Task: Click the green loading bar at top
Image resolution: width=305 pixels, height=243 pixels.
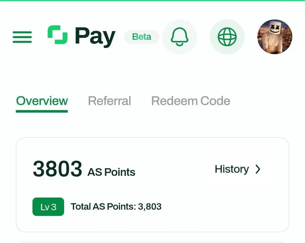Action: [x=152, y=0]
